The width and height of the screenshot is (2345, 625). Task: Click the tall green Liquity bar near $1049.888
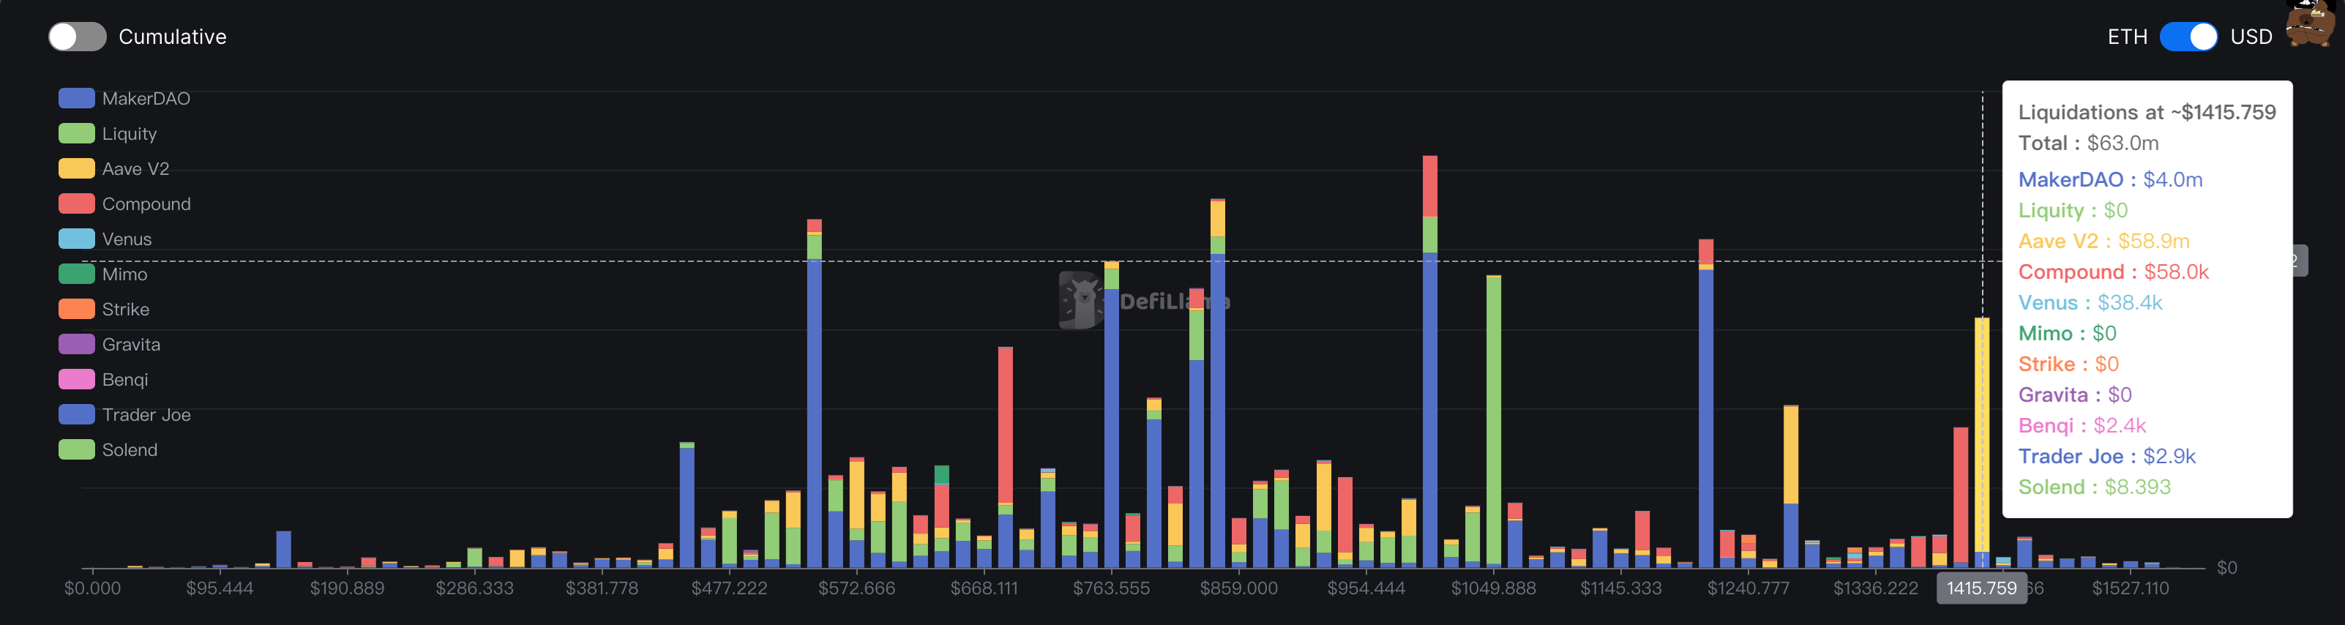pos(1494,422)
